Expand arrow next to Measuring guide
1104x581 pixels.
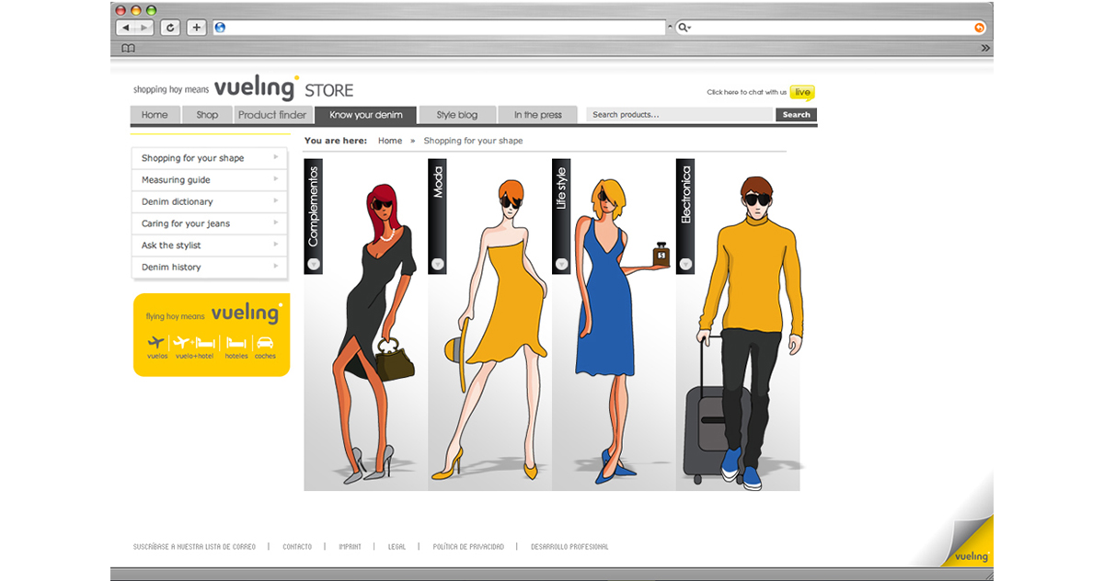(x=275, y=179)
